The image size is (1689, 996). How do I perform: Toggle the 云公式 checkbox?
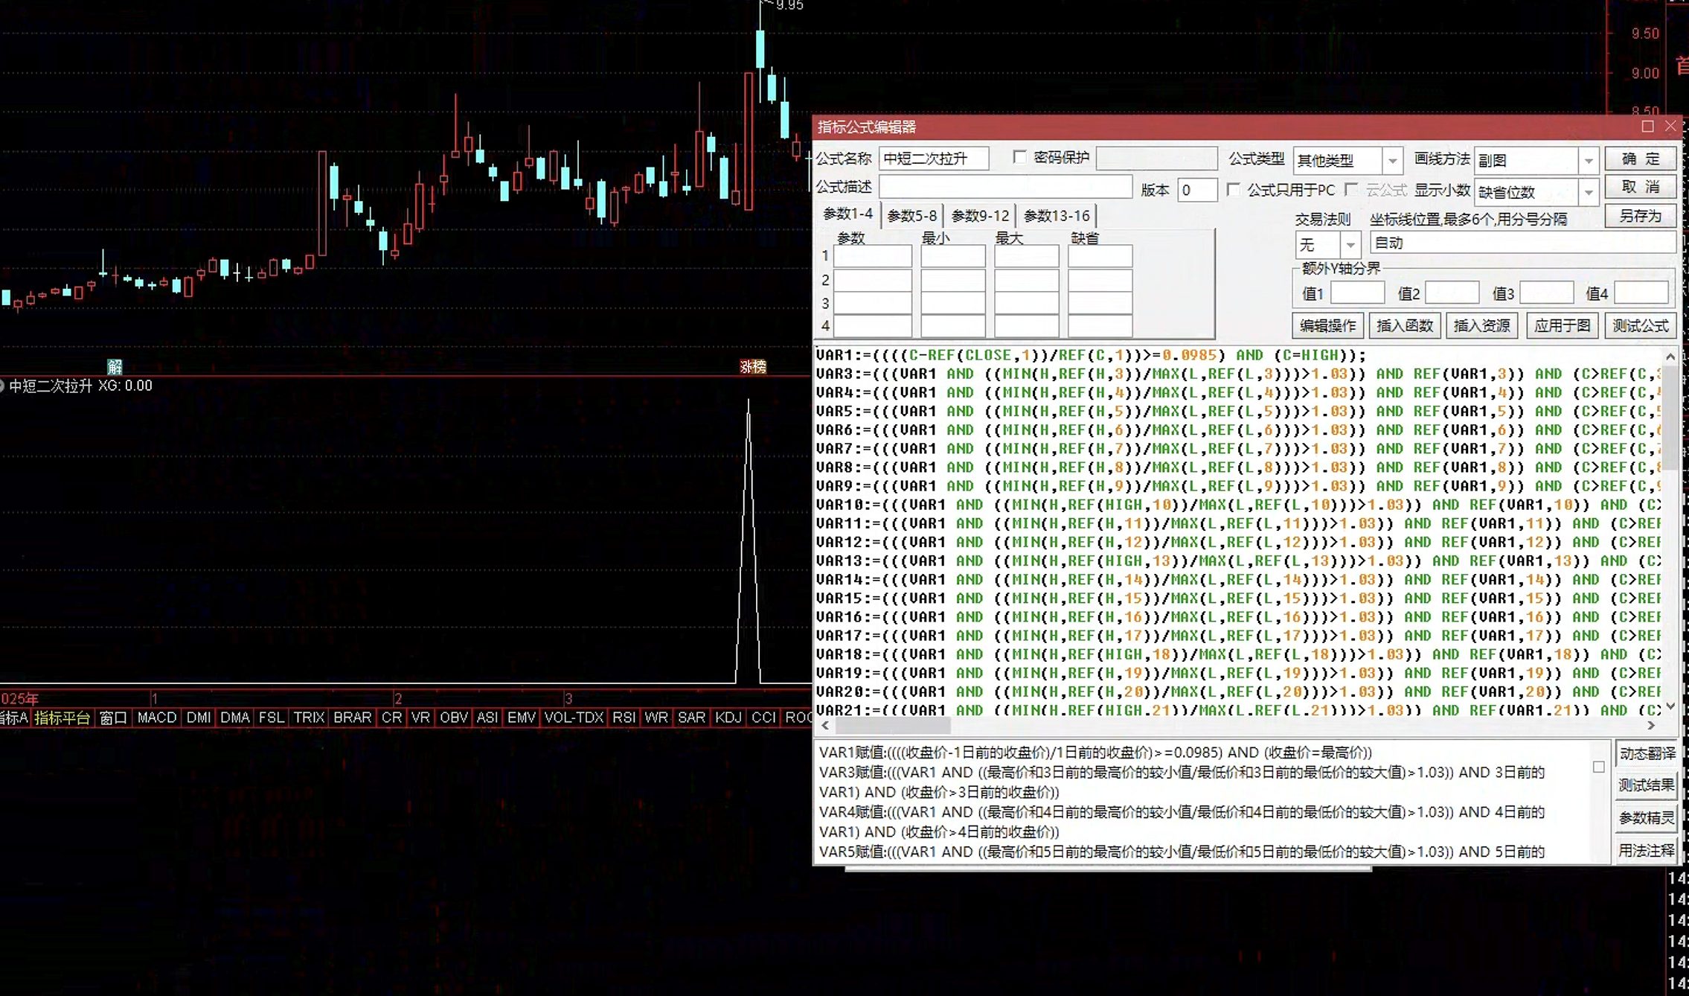click(1352, 190)
